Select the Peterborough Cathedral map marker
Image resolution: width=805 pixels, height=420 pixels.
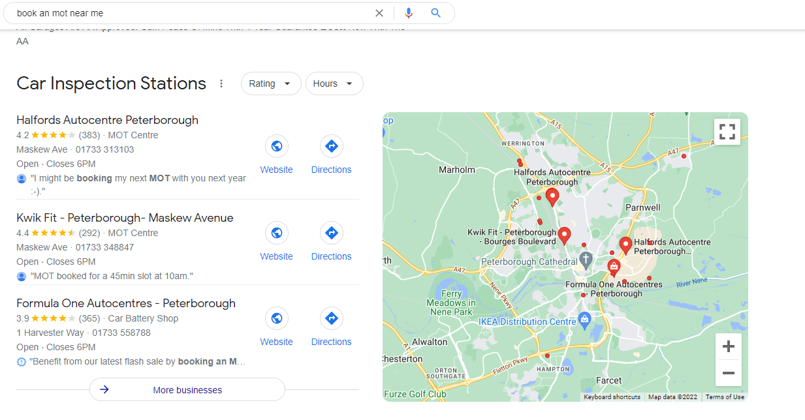[586, 261]
